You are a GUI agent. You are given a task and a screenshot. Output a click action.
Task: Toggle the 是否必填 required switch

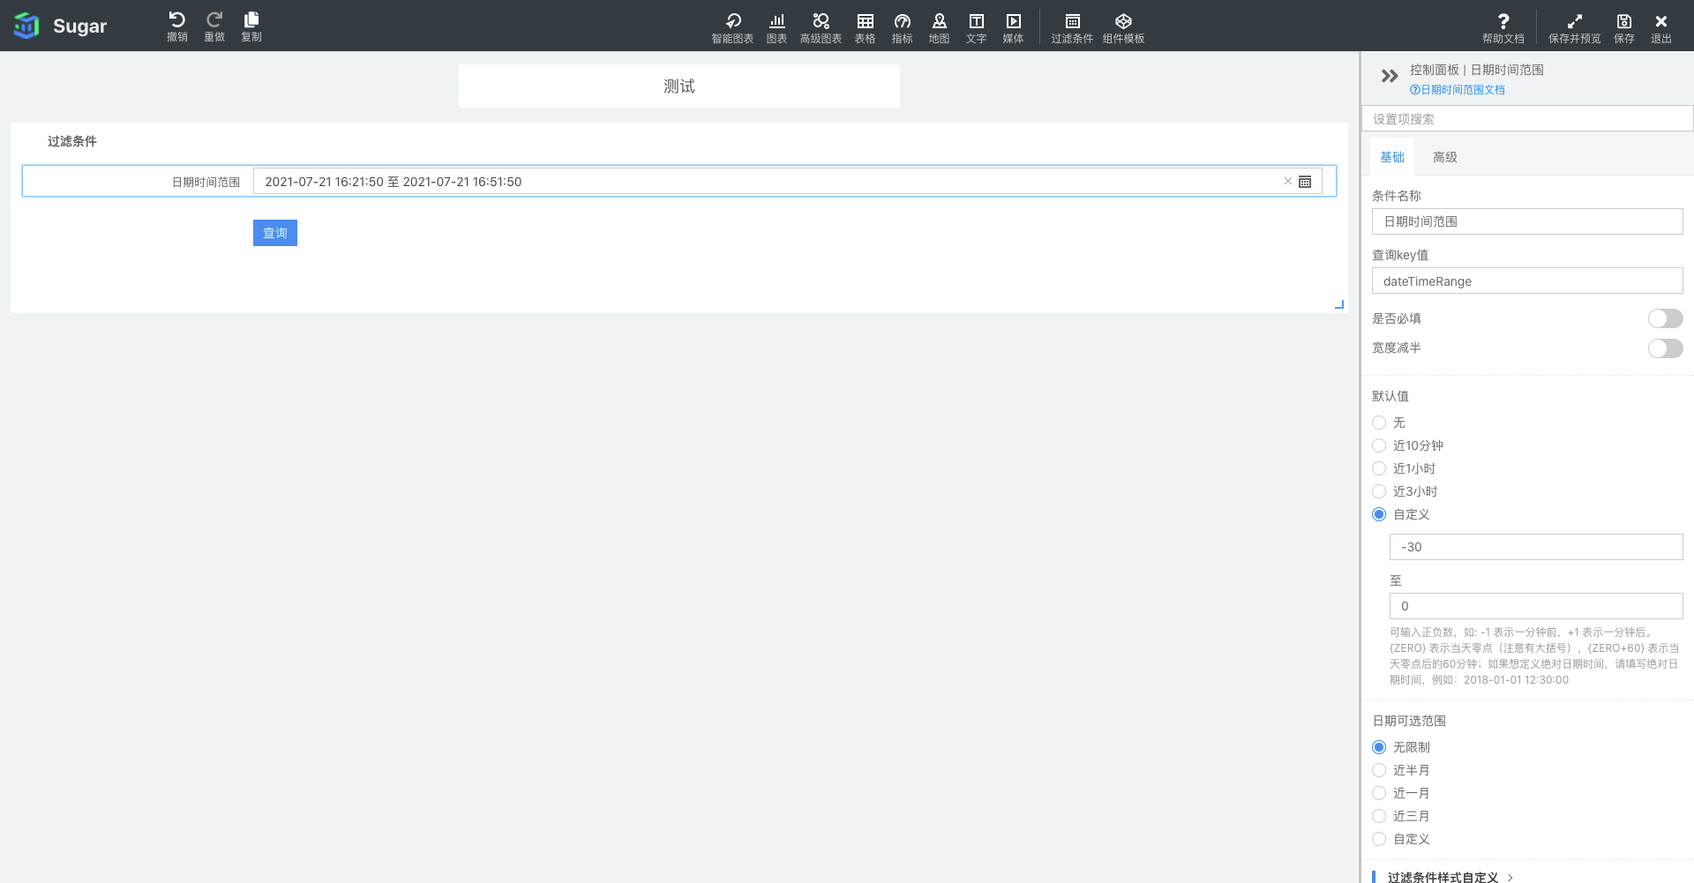coord(1665,318)
